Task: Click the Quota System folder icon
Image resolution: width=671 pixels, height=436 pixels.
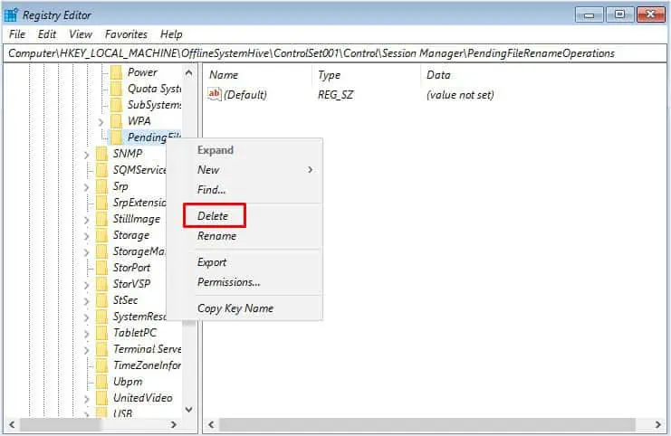Action: point(116,89)
